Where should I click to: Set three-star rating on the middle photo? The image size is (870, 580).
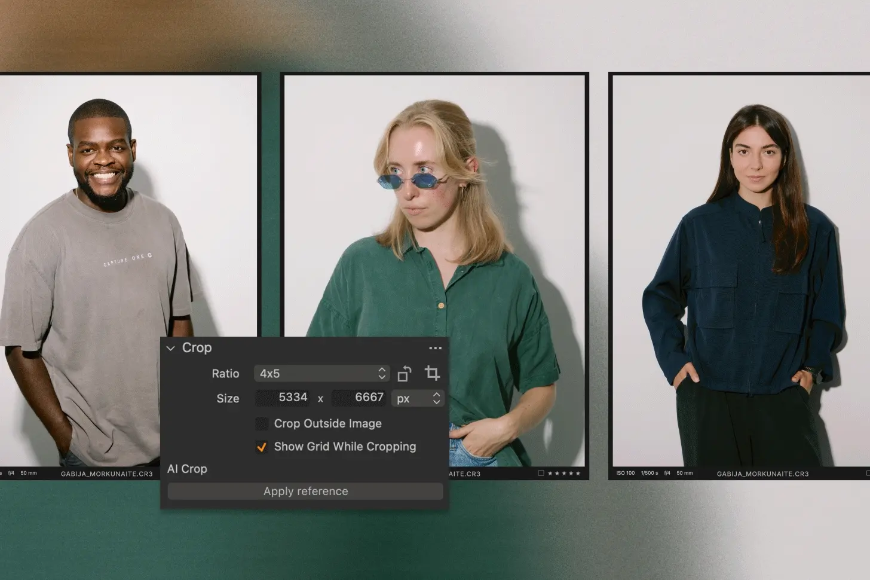[x=563, y=474]
